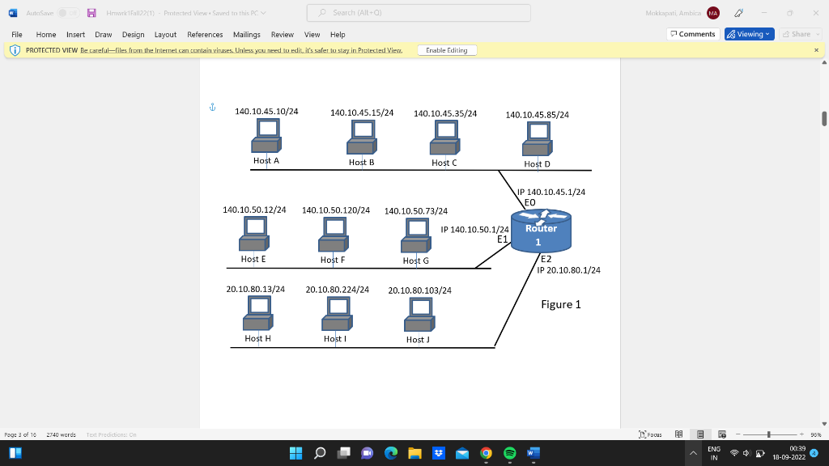Select Print Layout view icon
The width and height of the screenshot is (829, 466).
coord(702,434)
